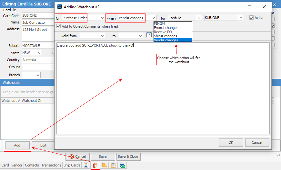Open the notes window icon tab
The image size is (281, 170).
86,165
